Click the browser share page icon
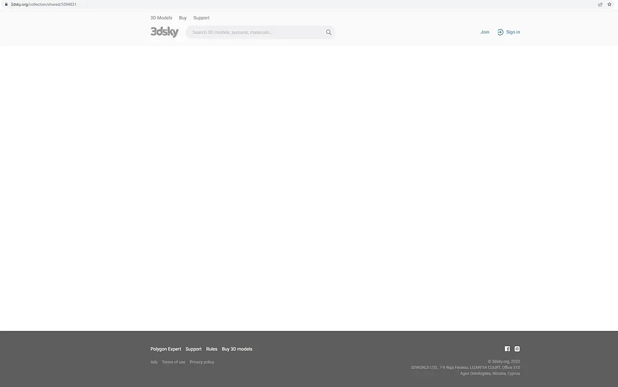This screenshot has height=387, width=618. 600,4
